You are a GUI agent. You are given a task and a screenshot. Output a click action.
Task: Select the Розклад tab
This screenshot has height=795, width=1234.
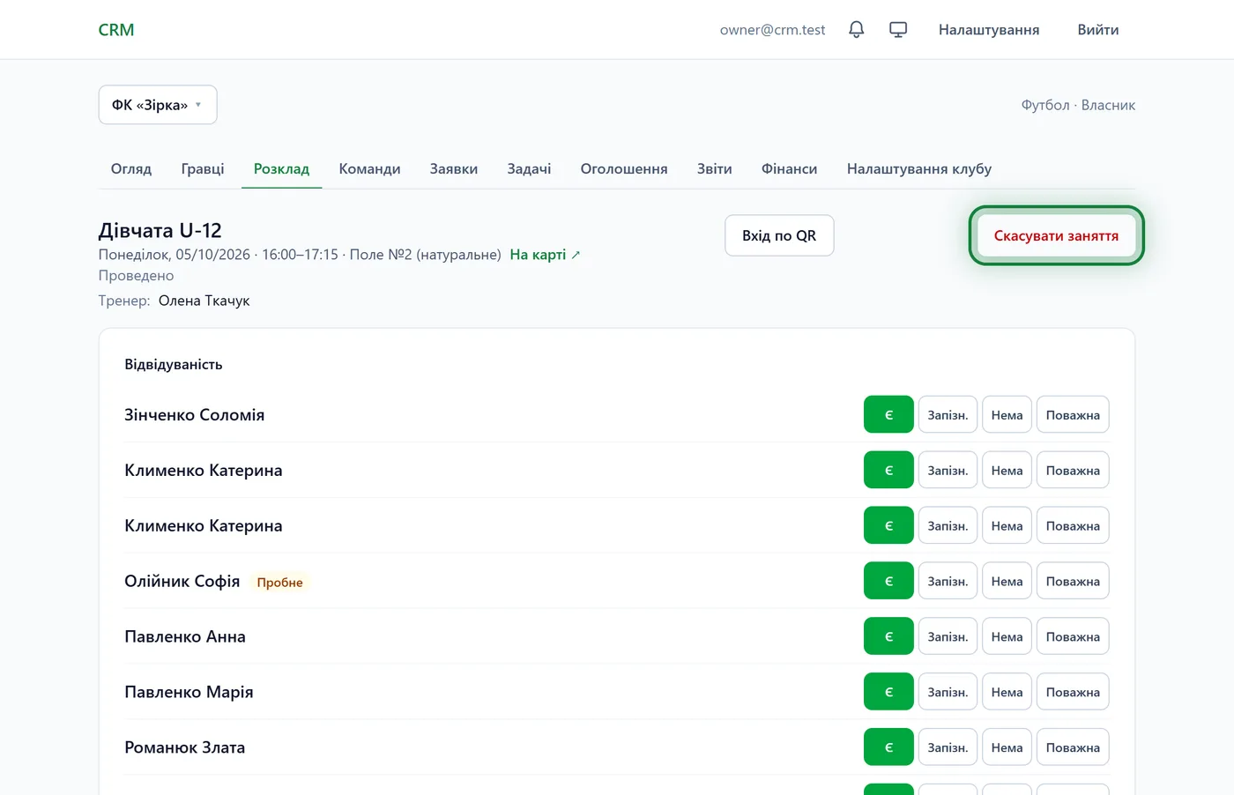(281, 168)
